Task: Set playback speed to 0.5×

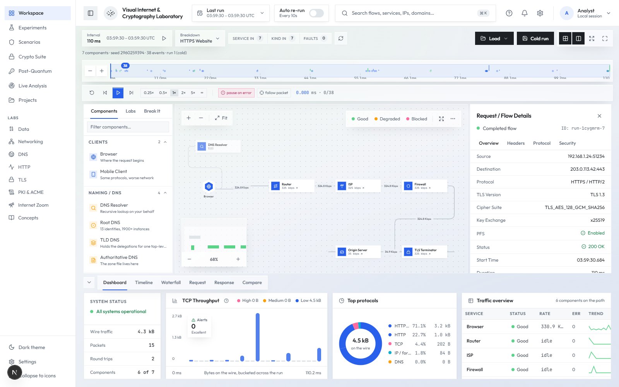Action: click(x=163, y=93)
